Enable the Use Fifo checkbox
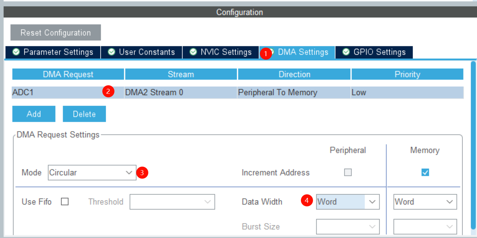This screenshot has width=477, height=238. click(65, 202)
